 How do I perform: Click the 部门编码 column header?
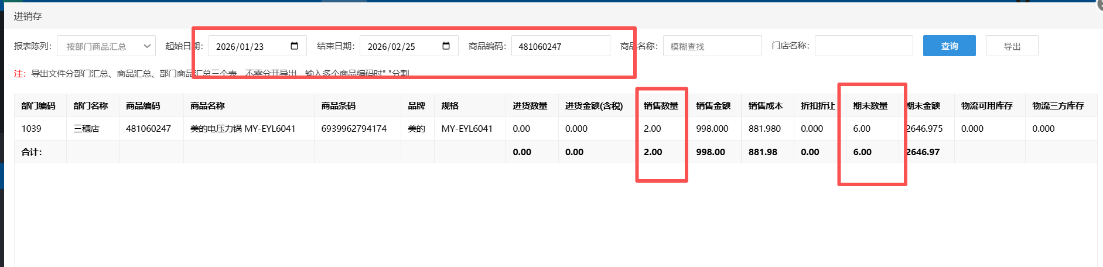pos(39,106)
